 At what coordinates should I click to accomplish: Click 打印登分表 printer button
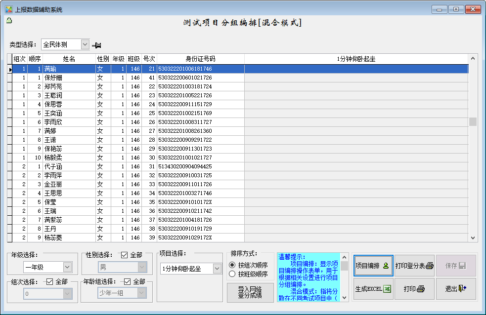point(414,266)
